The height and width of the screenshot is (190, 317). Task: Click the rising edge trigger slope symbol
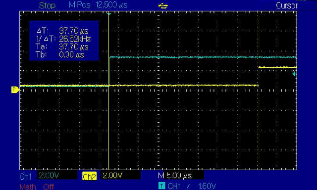(x=188, y=186)
